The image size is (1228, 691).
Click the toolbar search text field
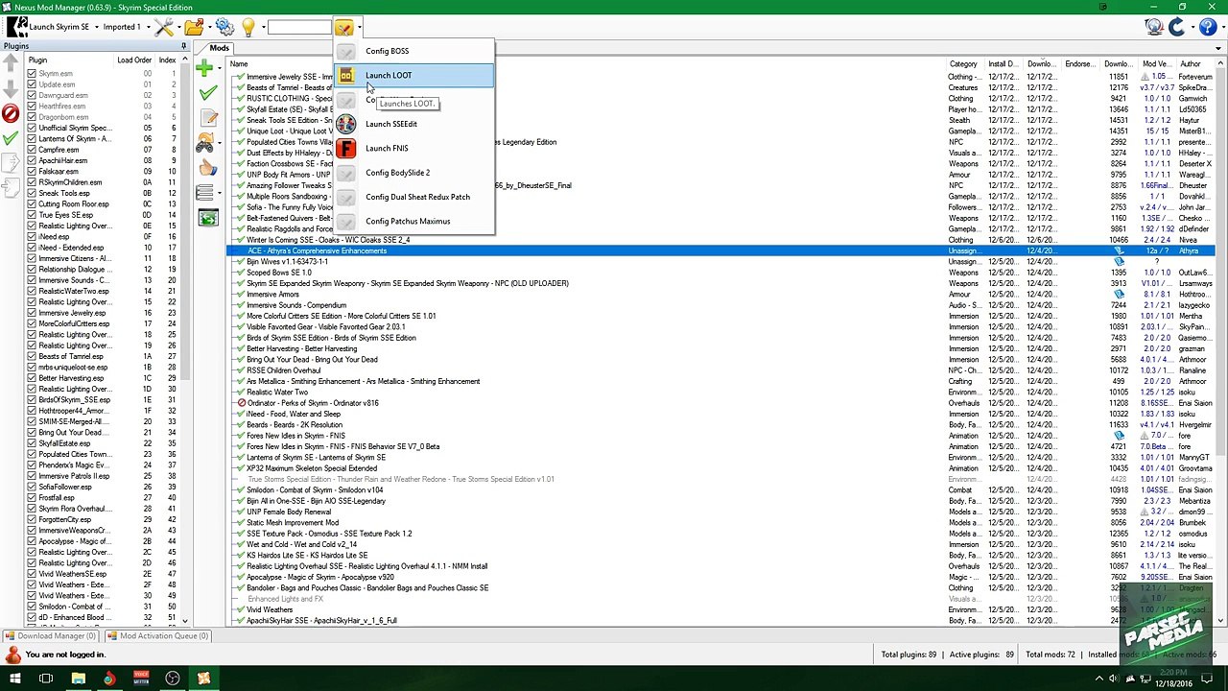pyautogui.click(x=299, y=27)
